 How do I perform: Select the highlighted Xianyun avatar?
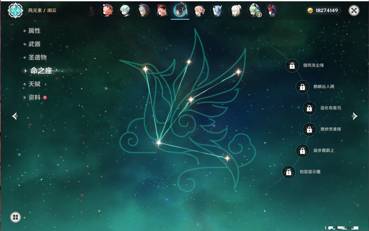180,10
